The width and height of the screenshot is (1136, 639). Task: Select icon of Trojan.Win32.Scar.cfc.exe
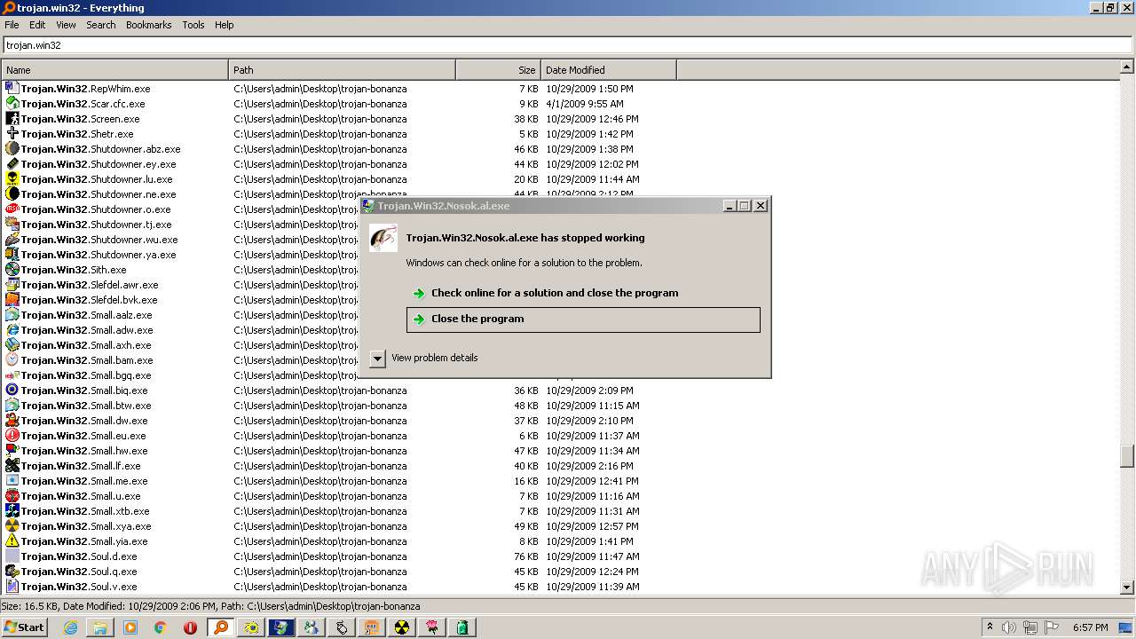12,104
